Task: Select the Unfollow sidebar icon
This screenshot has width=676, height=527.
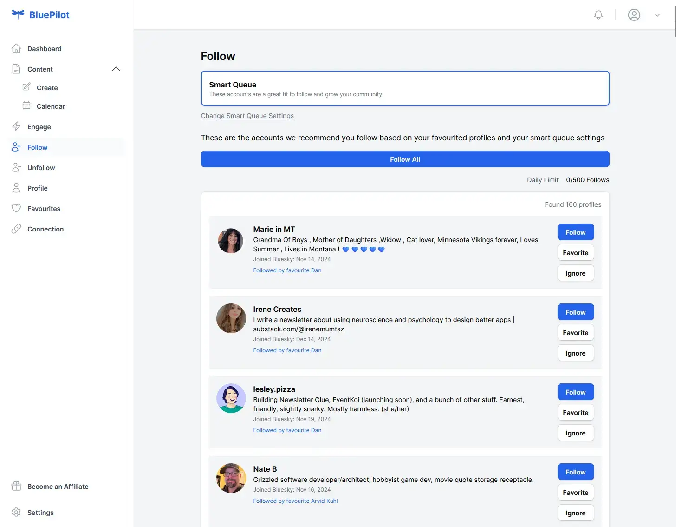Action: tap(16, 167)
